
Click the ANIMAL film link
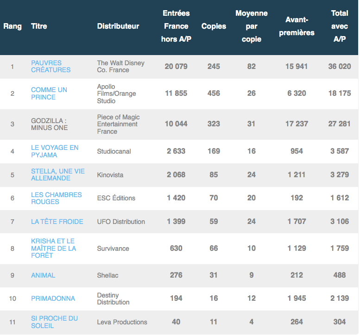(43, 275)
